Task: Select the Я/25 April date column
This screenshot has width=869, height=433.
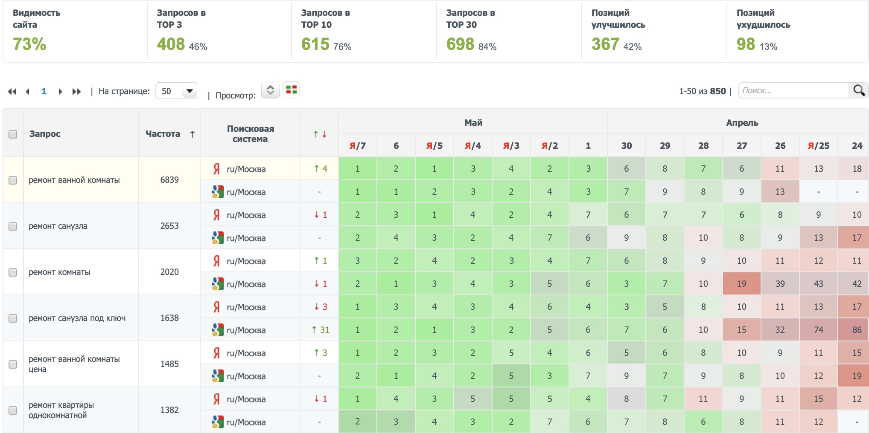Action: (x=818, y=146)
